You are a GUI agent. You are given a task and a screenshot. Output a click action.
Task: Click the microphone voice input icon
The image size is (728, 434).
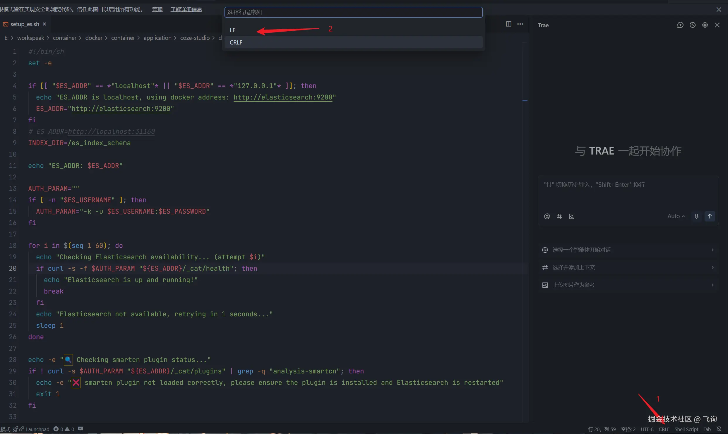(696, 216)
